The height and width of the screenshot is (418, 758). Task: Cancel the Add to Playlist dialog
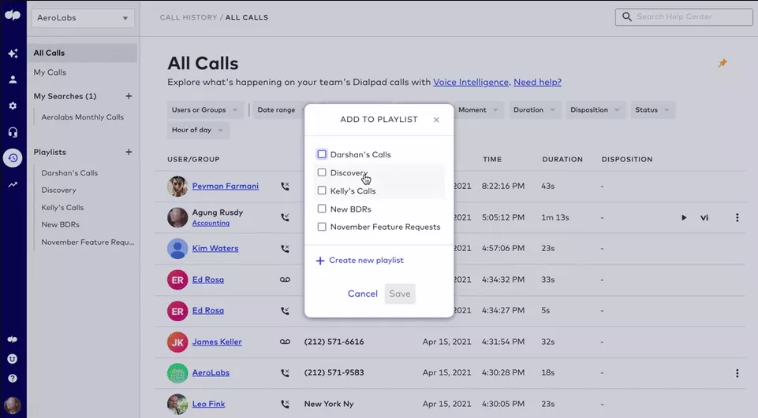(362, 294)
